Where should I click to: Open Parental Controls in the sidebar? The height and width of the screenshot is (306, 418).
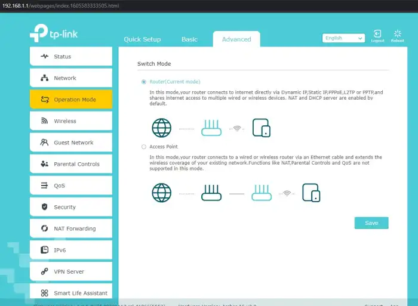(76, 164)
